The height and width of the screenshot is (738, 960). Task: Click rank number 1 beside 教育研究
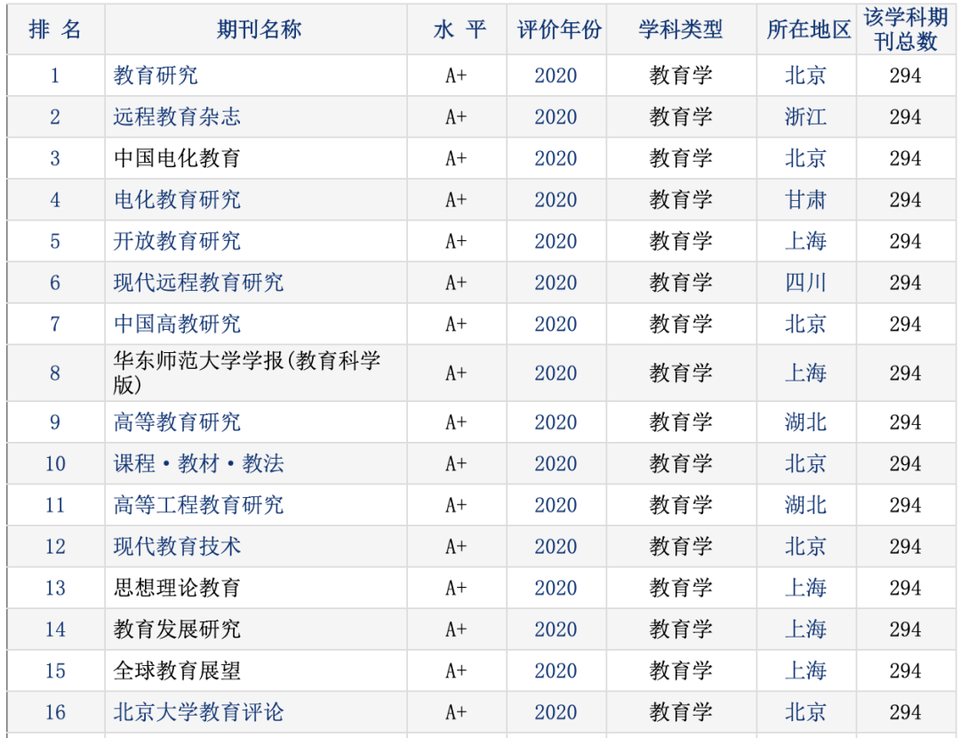pos(55,76)
